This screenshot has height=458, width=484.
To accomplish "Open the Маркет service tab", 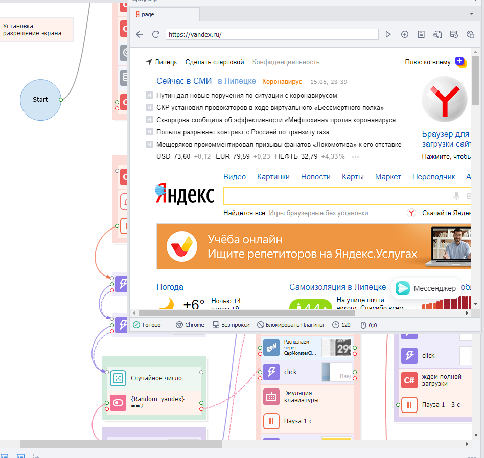I will pos(388,177).
